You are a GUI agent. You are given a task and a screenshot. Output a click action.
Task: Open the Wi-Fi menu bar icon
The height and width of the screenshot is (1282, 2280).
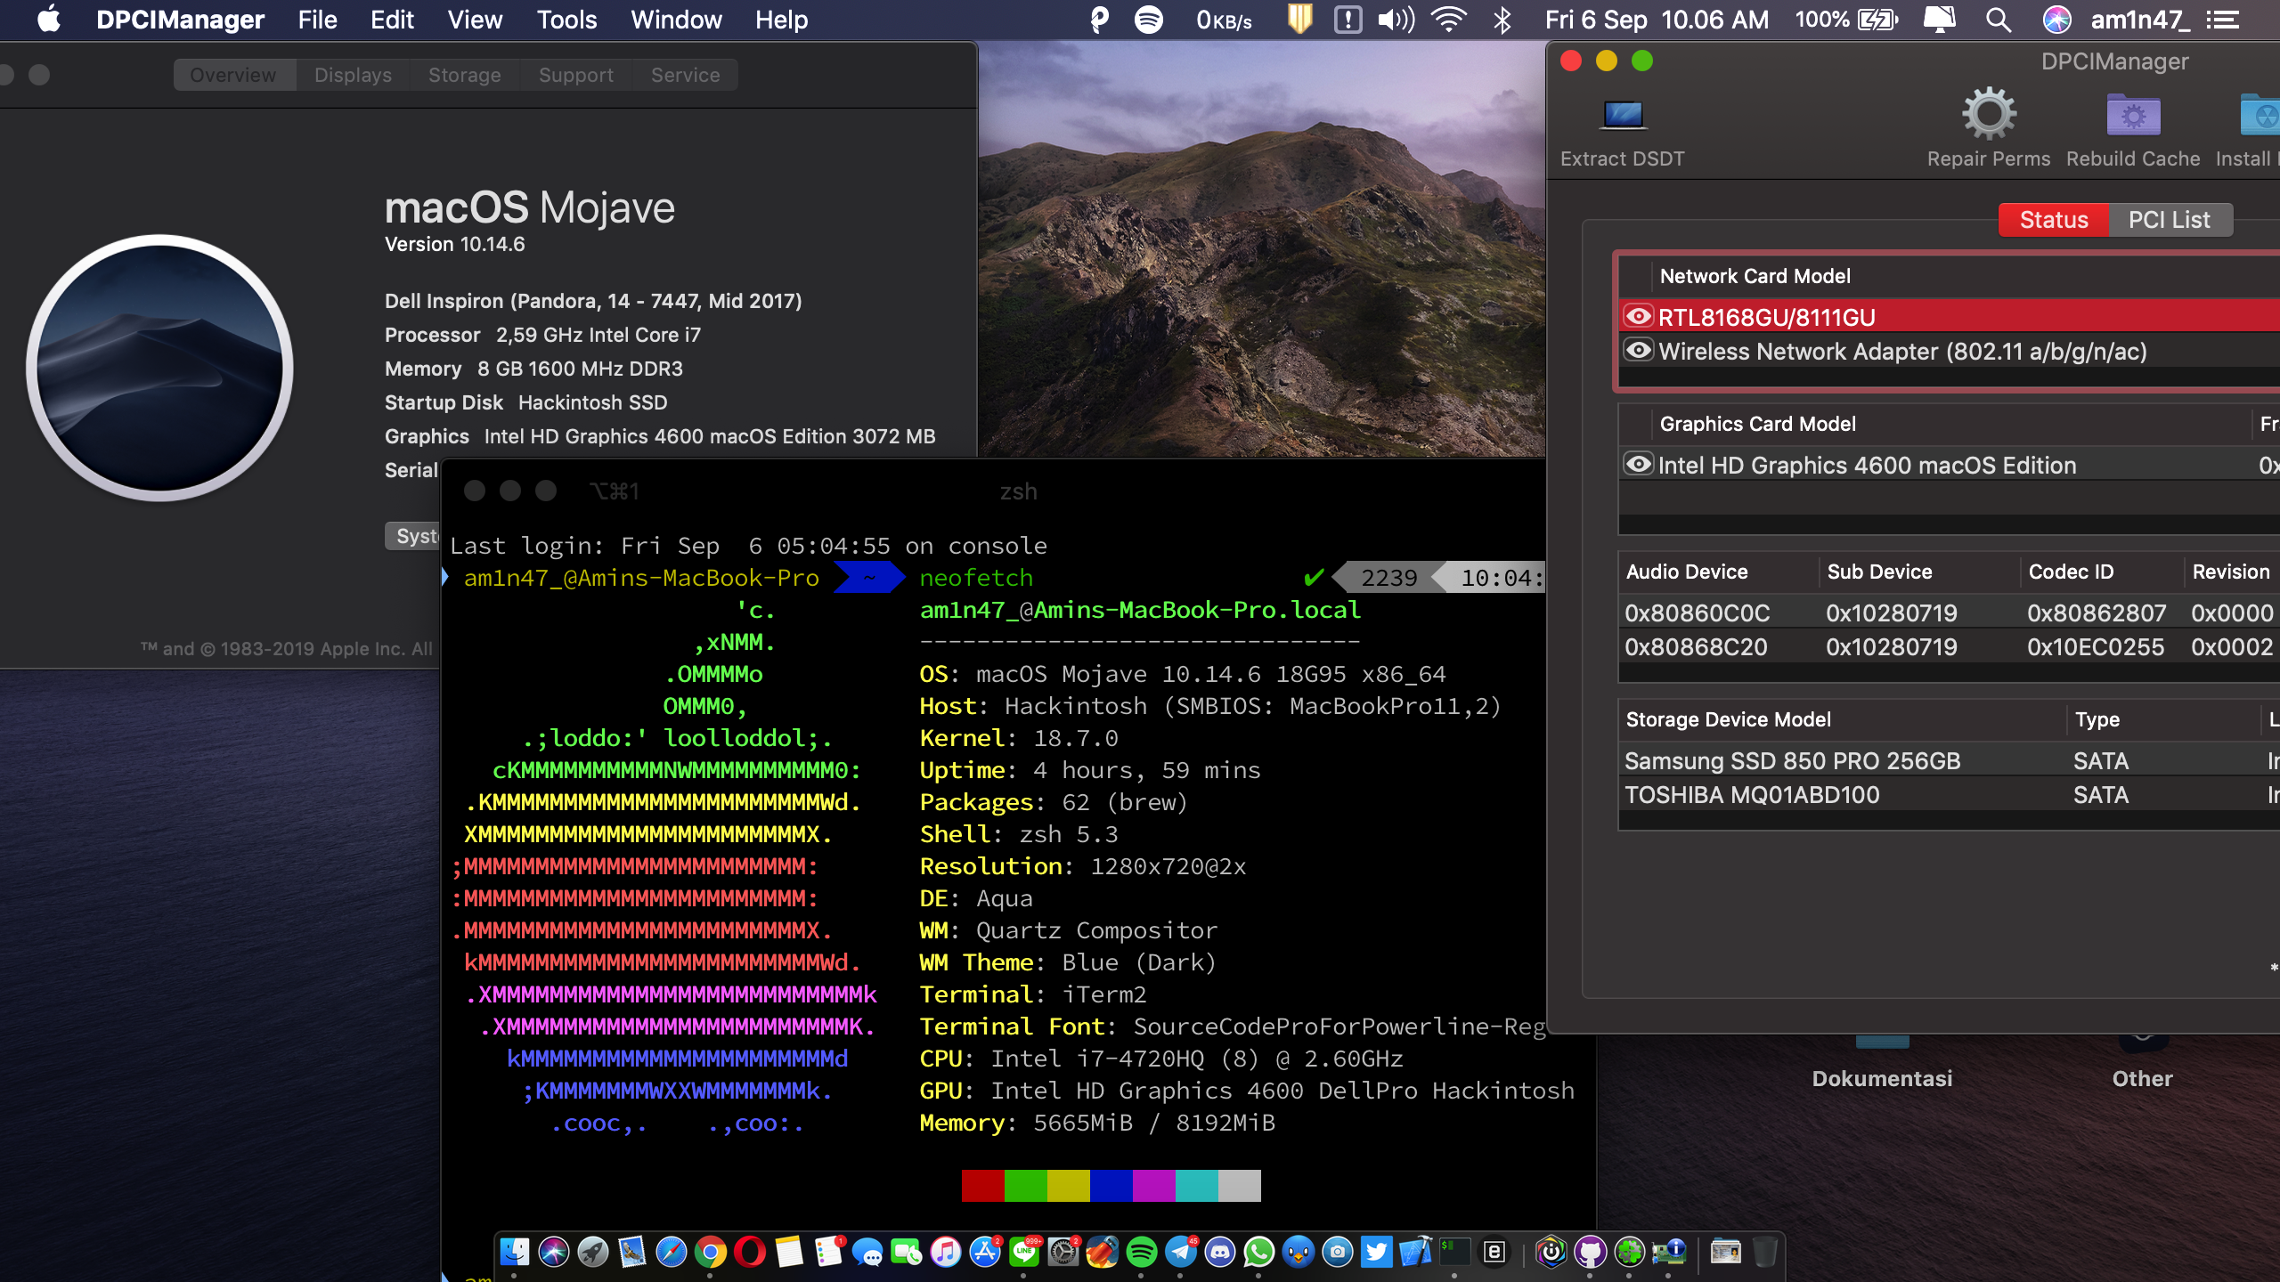[x=1449, y=20]
